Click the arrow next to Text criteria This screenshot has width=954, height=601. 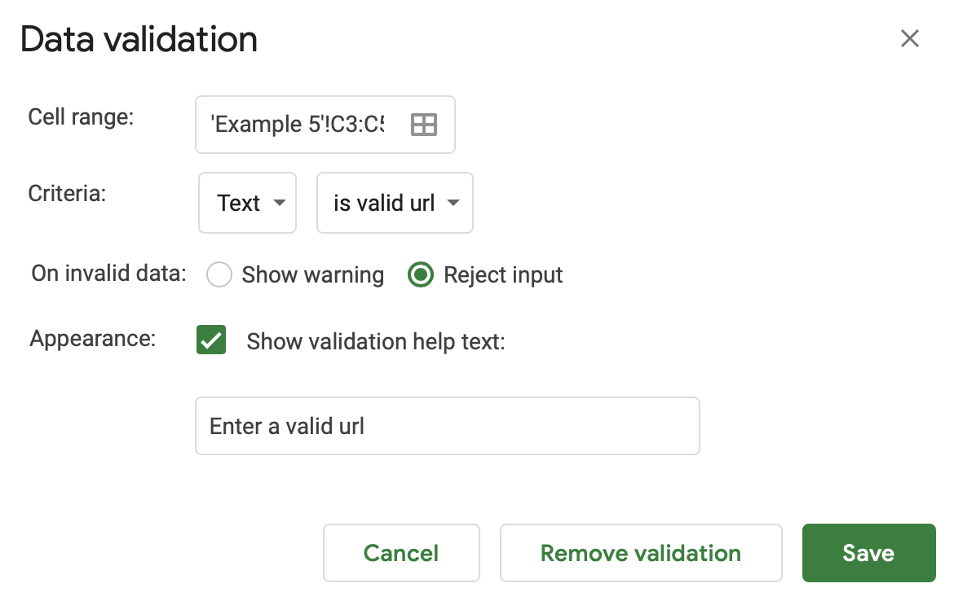tap(279, 203)
